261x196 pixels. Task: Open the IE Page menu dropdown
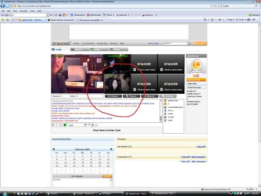coord(231,20)
